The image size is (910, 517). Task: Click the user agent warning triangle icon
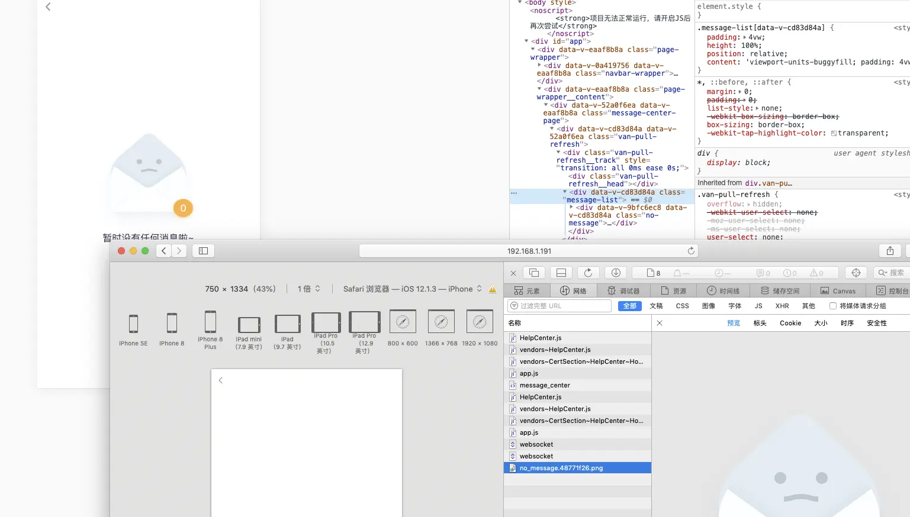pyautogui.click(x=493, y=289)
